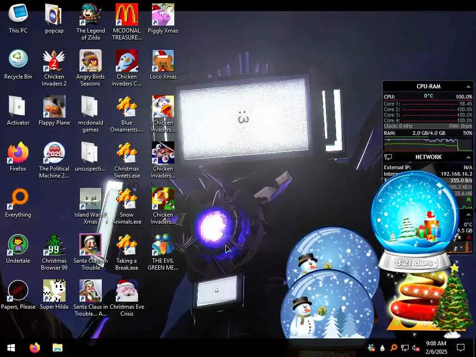Click the RAM 2.0 GB/4.0 GB reading
Screen dimensions: 476x357
pyautogui.click(x=429, y=133)
